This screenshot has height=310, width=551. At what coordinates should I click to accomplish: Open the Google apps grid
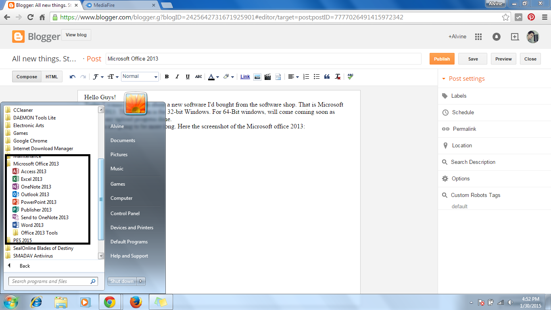[x=478, y=37]
